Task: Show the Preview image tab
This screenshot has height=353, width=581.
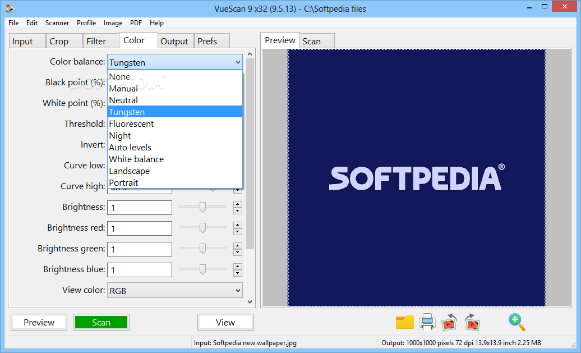Action: pyautogui.click(x=280, y=40)
